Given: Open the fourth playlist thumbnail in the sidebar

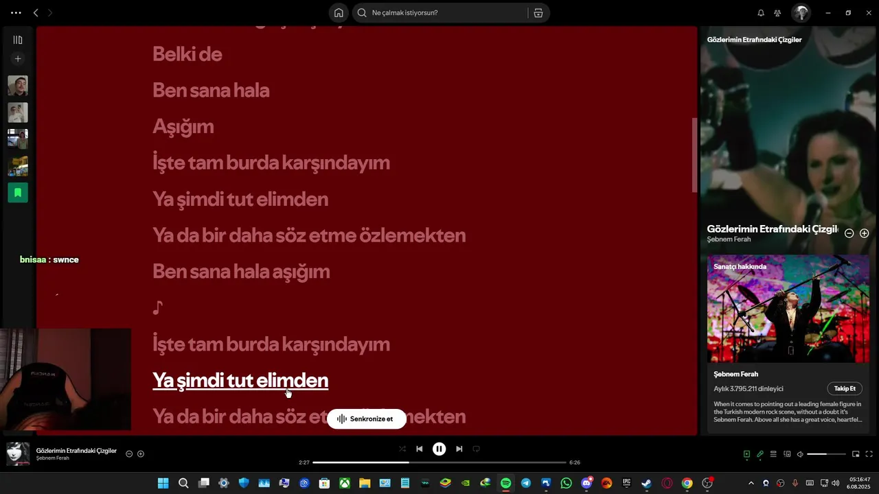Looking at the screenshot, I should [18, 166].
